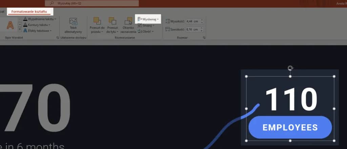Open the Grupuj group menu
The image size is (347, 149).
146,25
